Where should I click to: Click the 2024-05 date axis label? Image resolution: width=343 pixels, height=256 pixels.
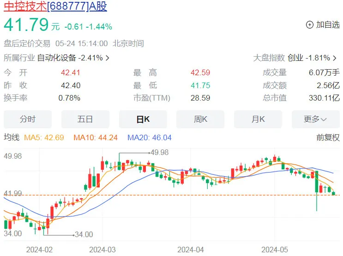(275, 250)
